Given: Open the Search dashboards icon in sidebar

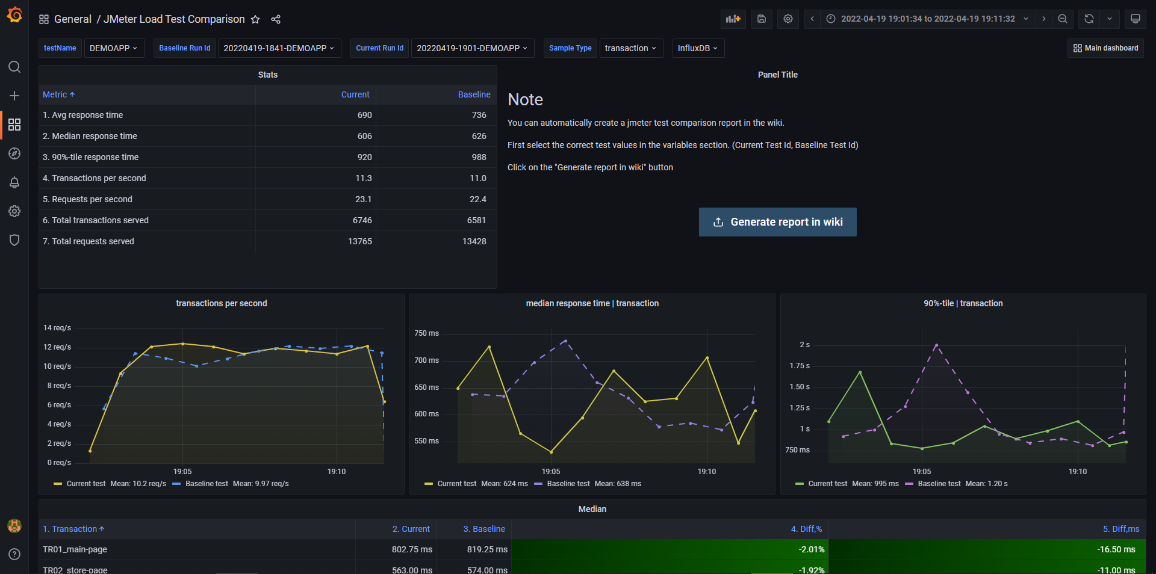Looking at the screenshot, I should [14, 67].
